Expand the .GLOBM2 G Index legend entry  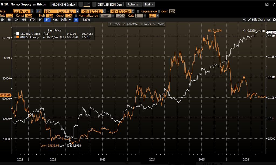pyautogui.click(x=15, y=34)
